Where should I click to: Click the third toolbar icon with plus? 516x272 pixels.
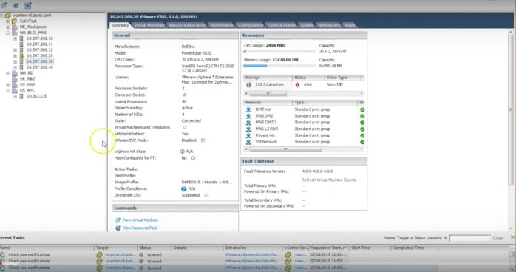click(28, 5)
